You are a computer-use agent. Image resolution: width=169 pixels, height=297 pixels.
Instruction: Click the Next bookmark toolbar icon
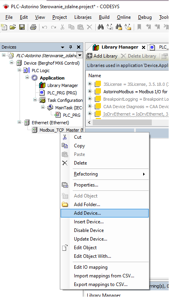coord(157,27)
